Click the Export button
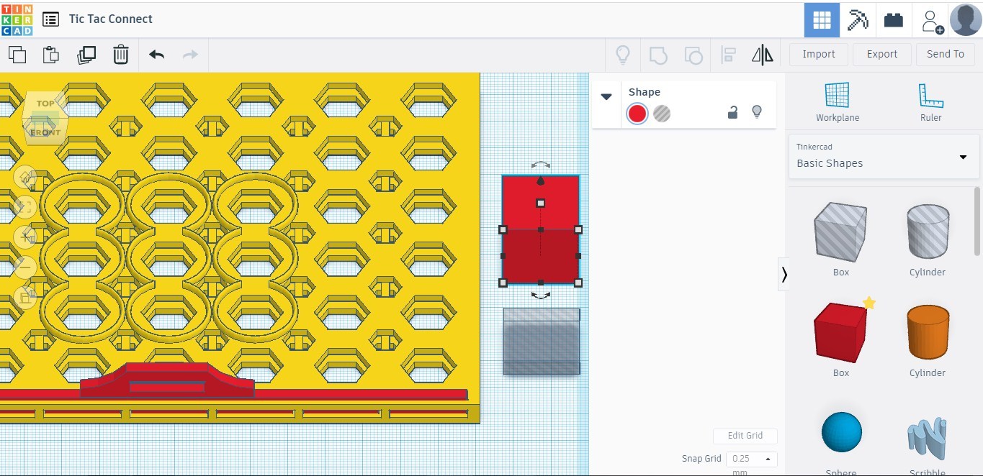 point(882,55)
